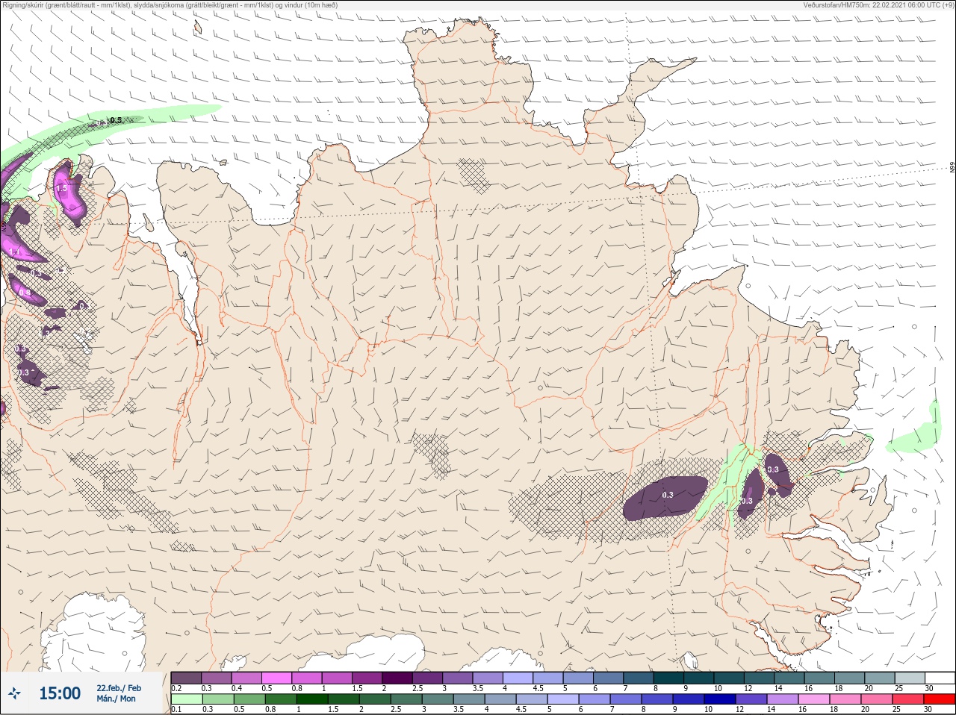This screenshot has height=715, width=956.
Task: Click the 0.3 label on the largest purple patch
Action: (x=668, y=495)
